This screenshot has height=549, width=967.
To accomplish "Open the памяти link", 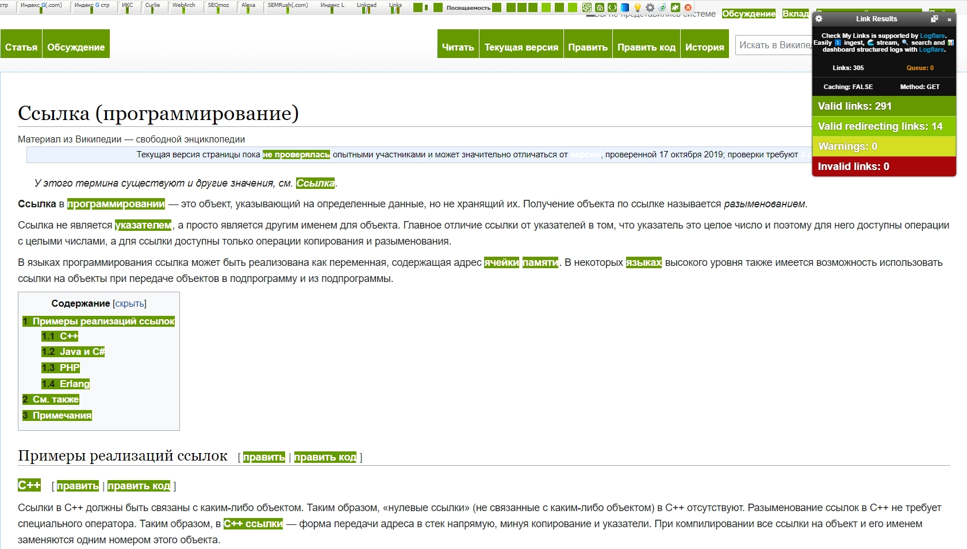I will coord(540,262).
